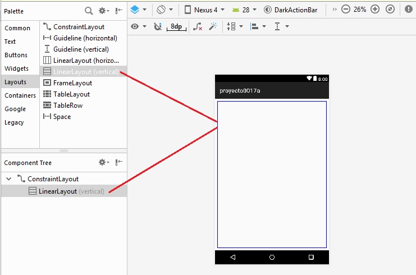Image resolution: width=416 pixels, height=275 pixels.
Task: Hide the Palette panel with collapse icon
Action: pos(119,10)
